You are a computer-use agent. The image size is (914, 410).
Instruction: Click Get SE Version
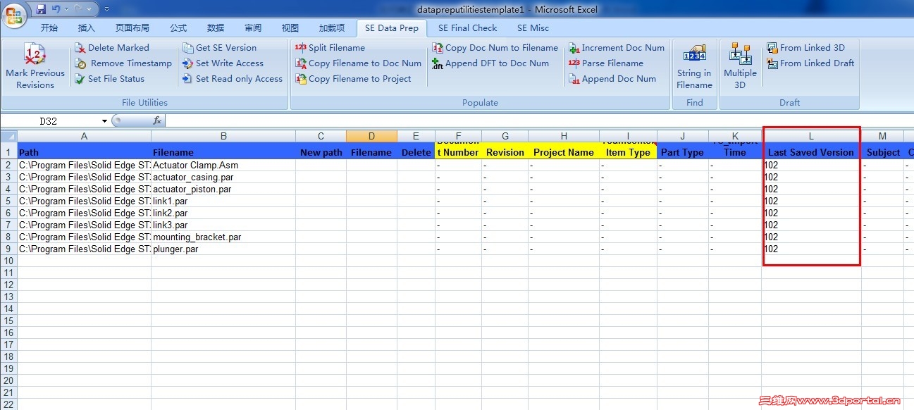219,48
